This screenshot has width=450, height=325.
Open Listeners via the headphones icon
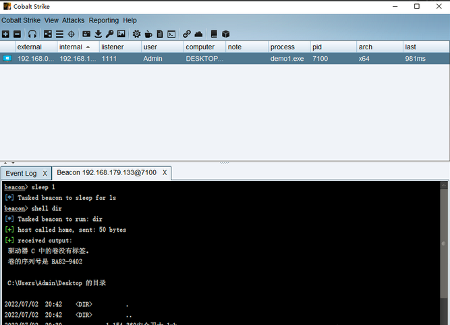[32, 34]
